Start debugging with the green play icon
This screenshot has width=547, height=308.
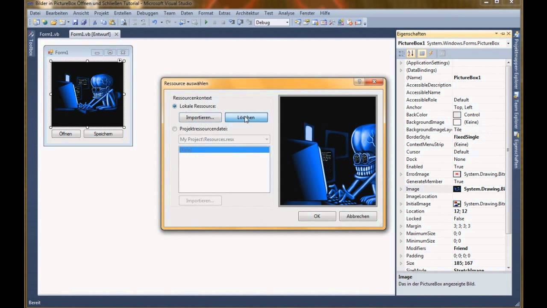[206, 22]
